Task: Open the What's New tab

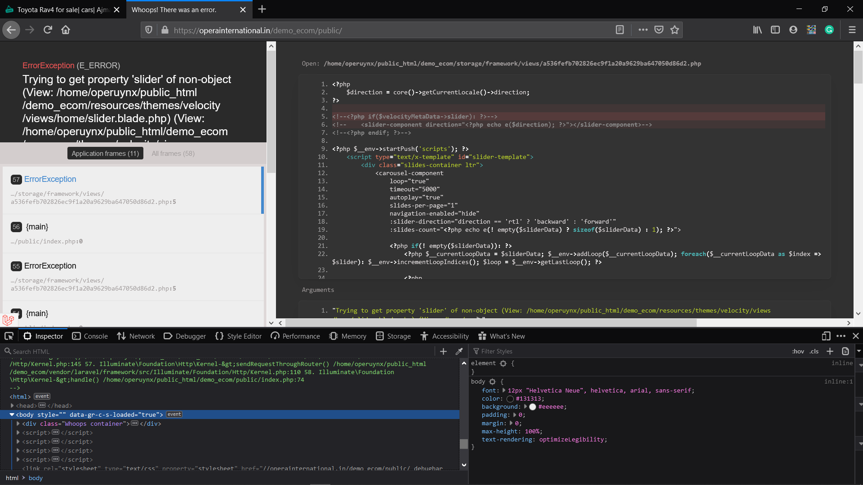Action: point(502,336)
